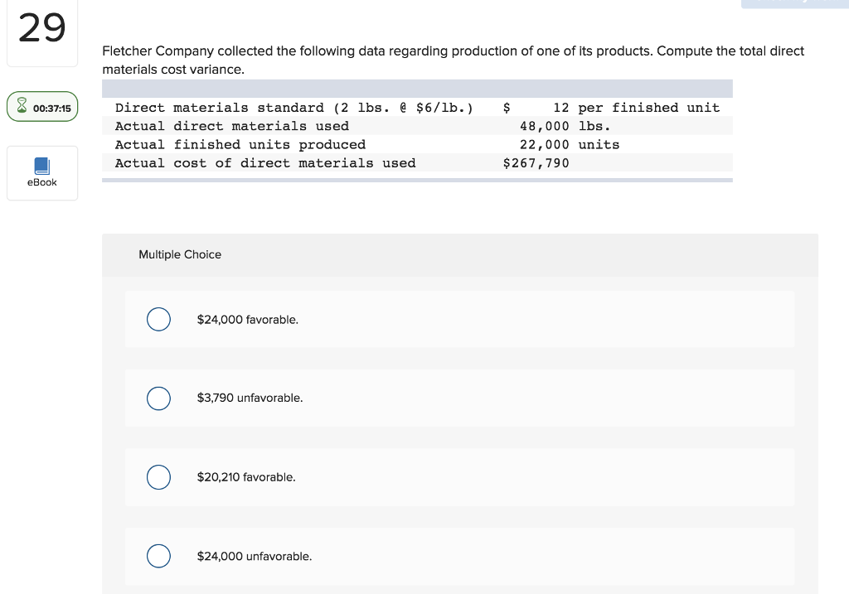Select the $24,000 unfavorable radio button

coord(158,556)
